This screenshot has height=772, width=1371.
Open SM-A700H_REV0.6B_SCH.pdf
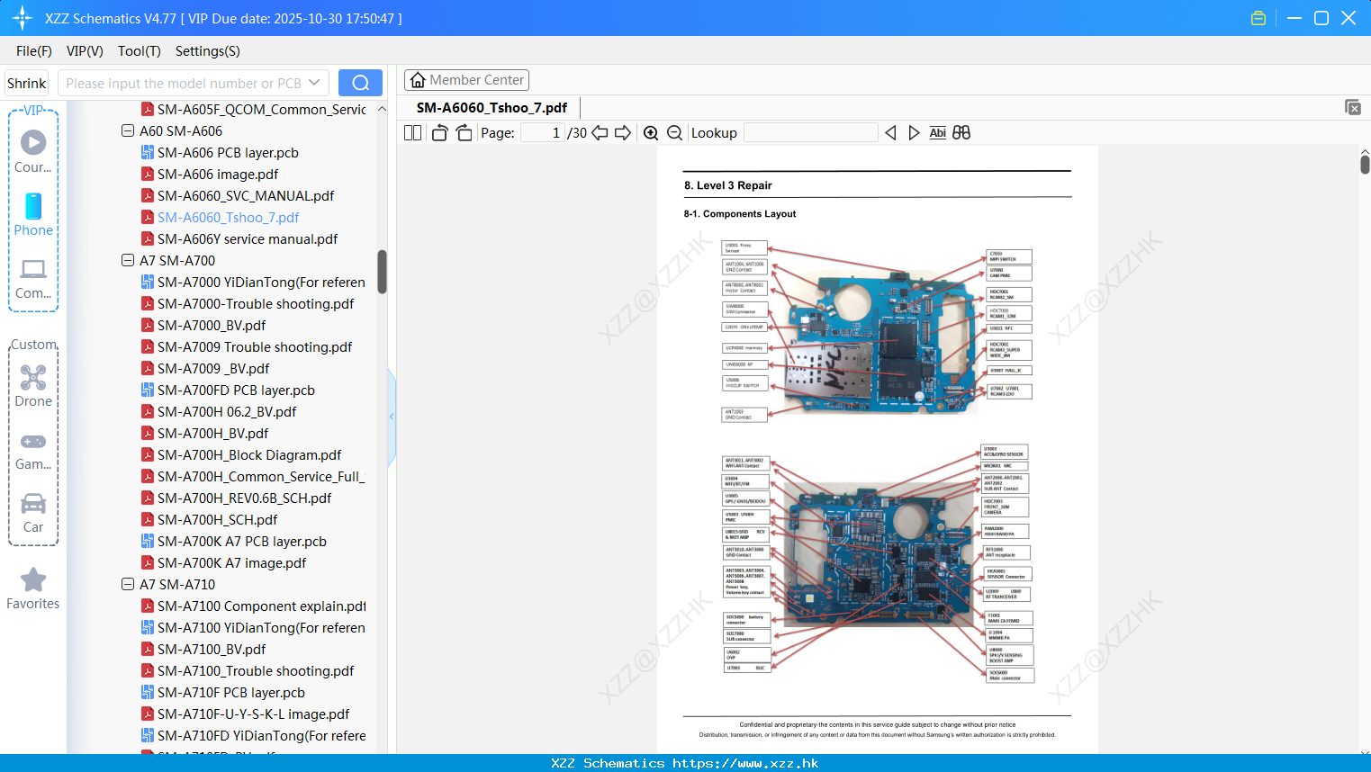(244, 498)
